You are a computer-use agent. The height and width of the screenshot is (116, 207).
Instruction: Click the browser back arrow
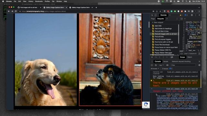pos(9,11)
